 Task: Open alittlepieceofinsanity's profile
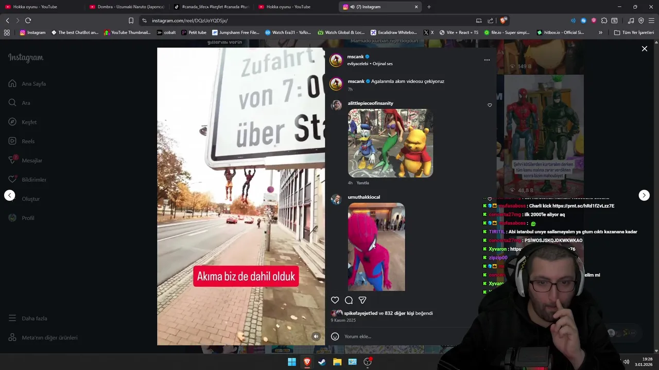[x=371, y=103]
